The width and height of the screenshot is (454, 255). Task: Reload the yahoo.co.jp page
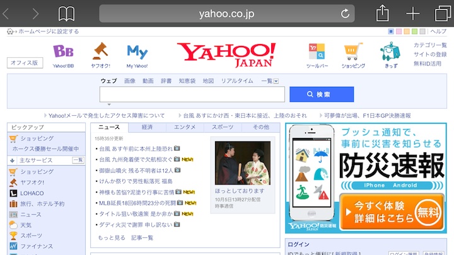tap(345, 14)
